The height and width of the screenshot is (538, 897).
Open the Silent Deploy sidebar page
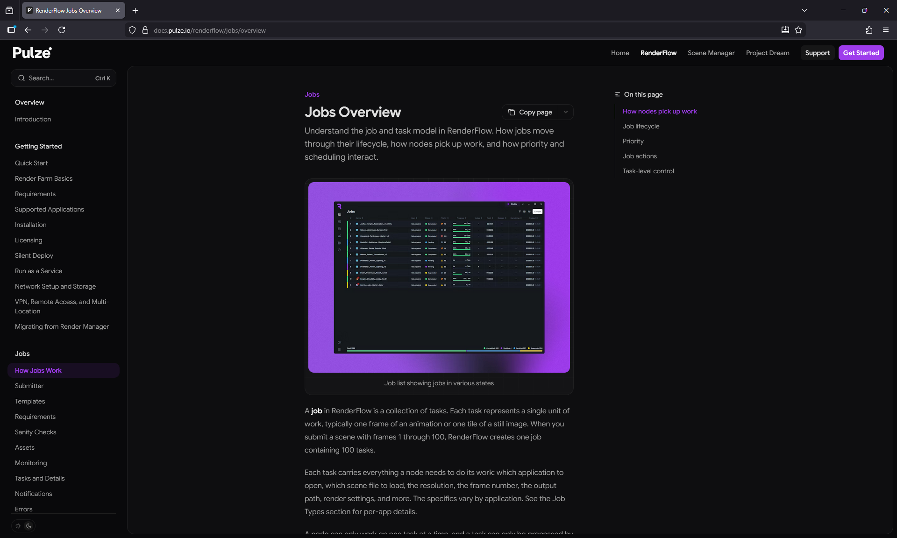pyautogui.click(x=34, y=255)
